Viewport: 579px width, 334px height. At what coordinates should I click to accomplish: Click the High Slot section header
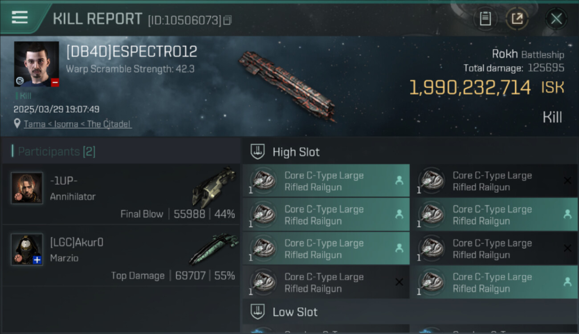tap(296, 152)
